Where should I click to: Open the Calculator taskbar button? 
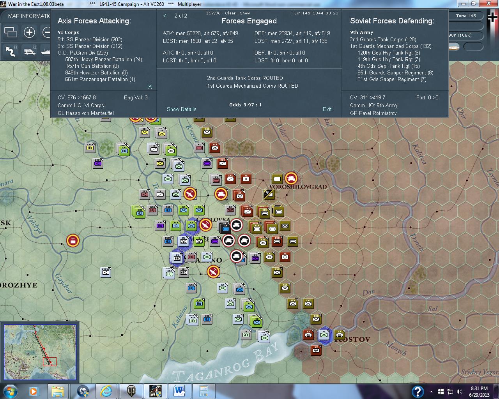coord(204,391)
